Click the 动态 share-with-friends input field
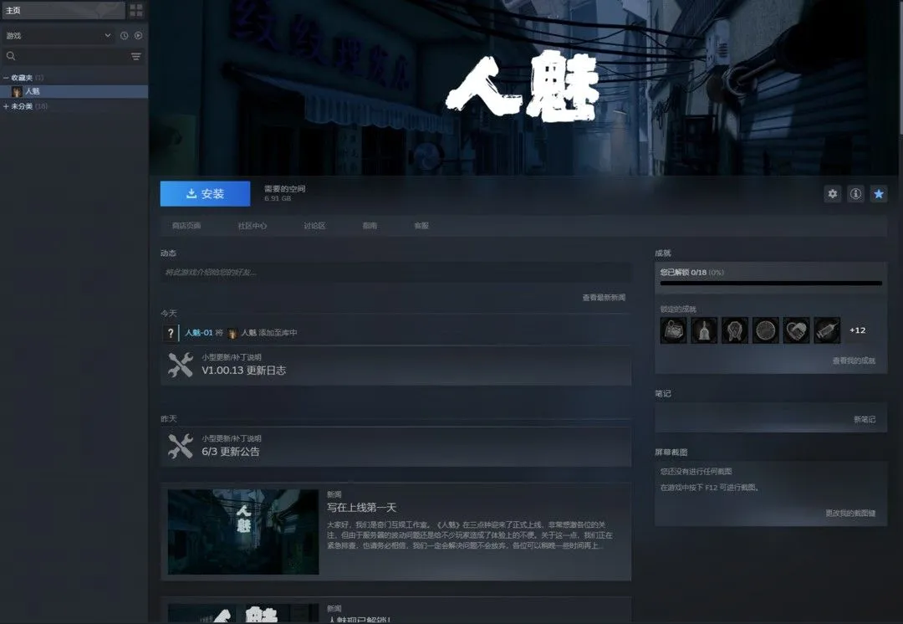The width and height of the screenshot is (903, 624). tap(395, 272)
